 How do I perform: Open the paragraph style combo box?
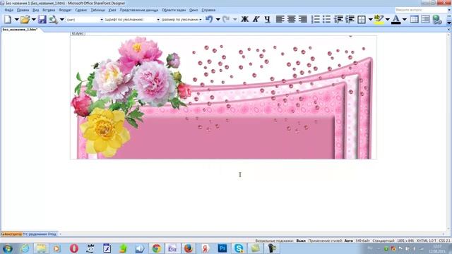click(x=84, y=20)
